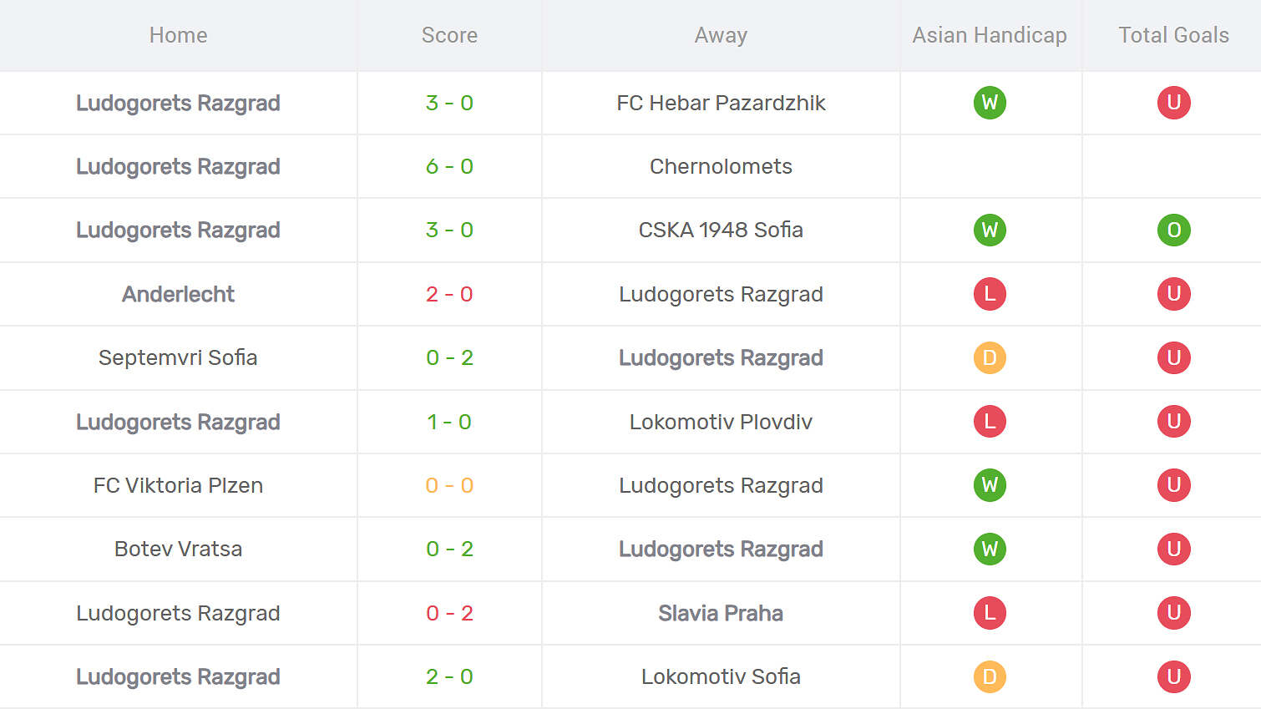Click the green O badge in CSKA 1948 Sofia row
Image resolution: width=1261 pixels, height=709 pixels.
pos(1173,230)
